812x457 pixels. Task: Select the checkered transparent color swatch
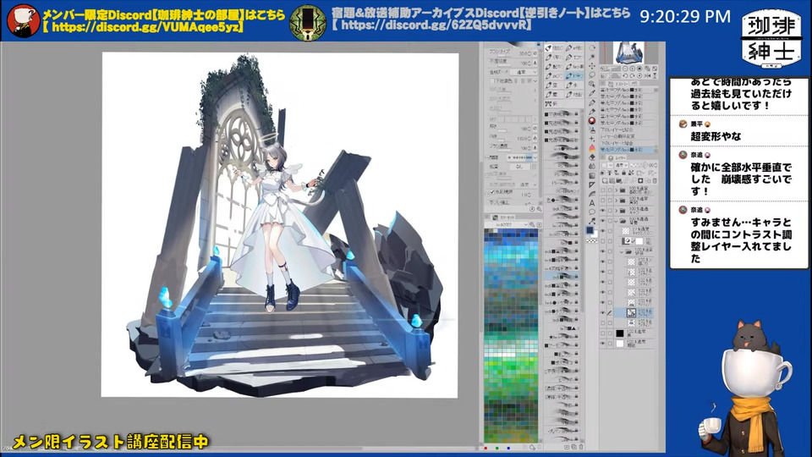[x=592, y=241]
